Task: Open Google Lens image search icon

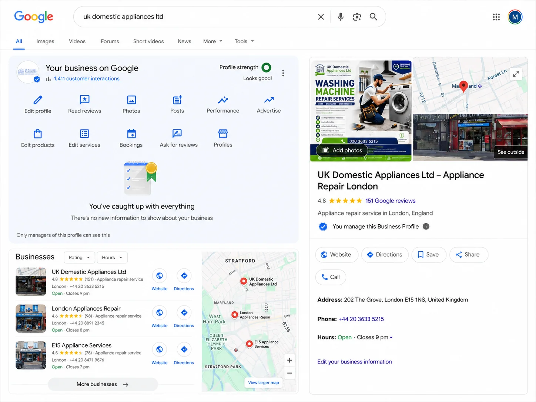Action: [357, 17]
